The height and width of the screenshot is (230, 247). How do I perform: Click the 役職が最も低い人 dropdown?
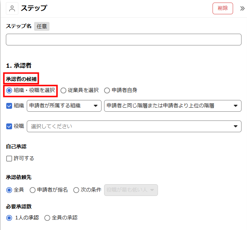[131, 190]
